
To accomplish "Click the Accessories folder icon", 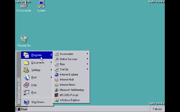I will [x=56, y=54].
